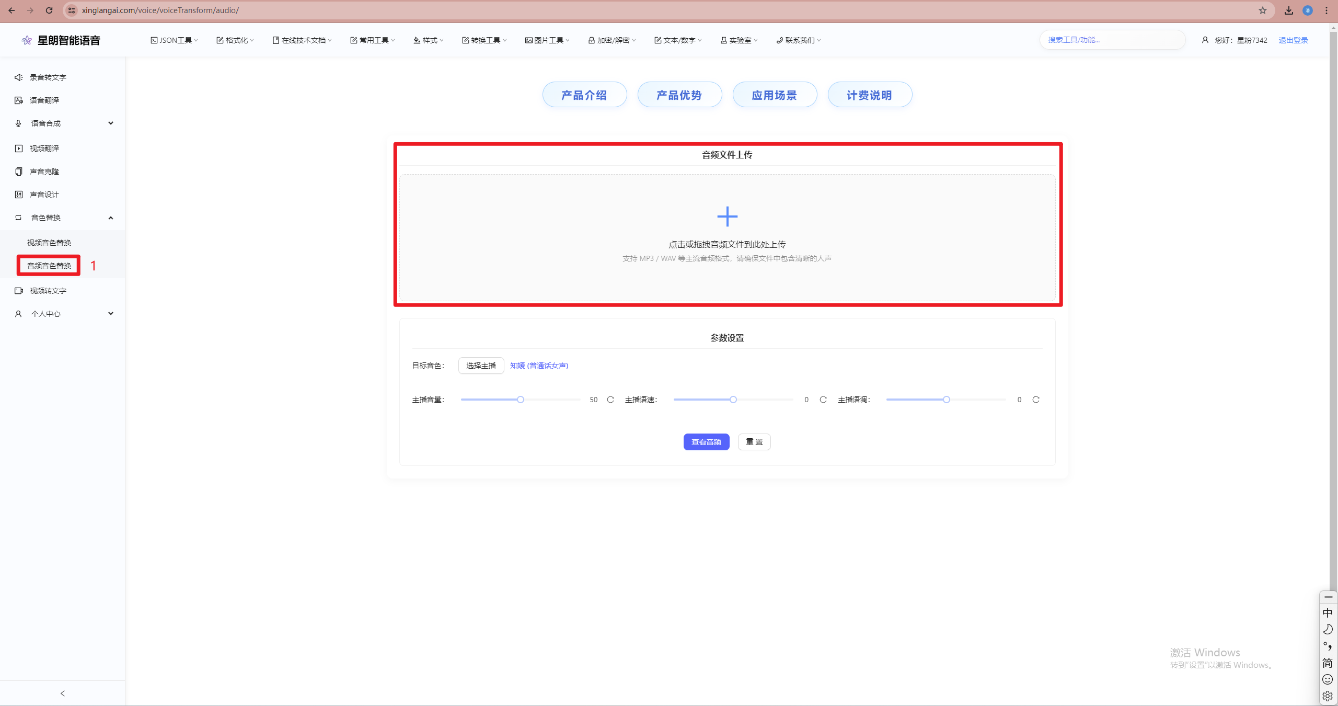Collapse the 音色替换 submenu chevron
The width and height of the screenshot is (1338, 706).
[111, 218]
